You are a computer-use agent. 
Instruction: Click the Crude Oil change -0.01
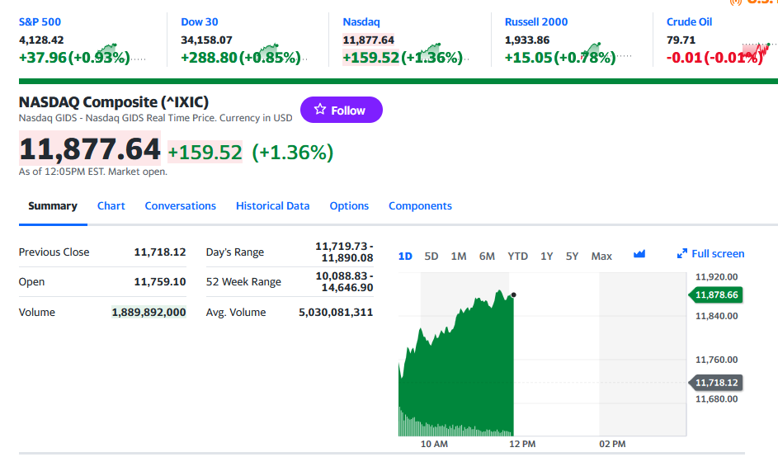point(684,58)
